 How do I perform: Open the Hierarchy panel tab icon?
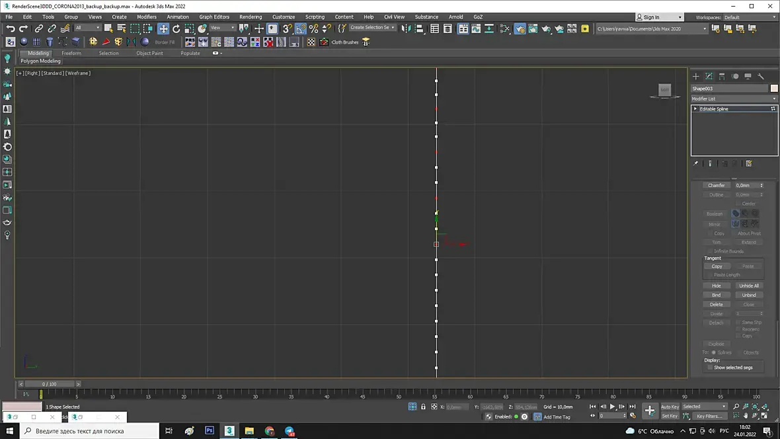pos(722,76)
